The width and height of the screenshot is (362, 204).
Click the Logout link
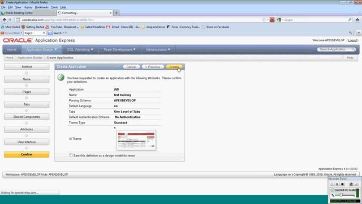tap(352, 40)
